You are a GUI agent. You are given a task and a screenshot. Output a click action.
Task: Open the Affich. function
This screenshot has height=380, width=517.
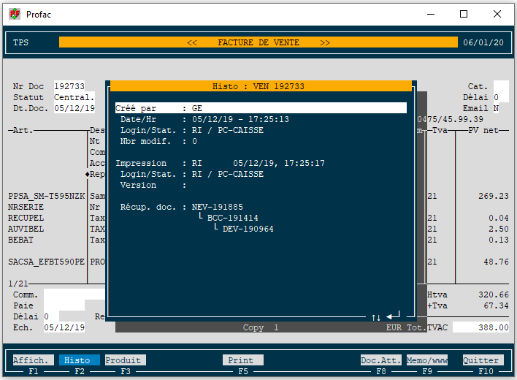click(x=33, y=360)
